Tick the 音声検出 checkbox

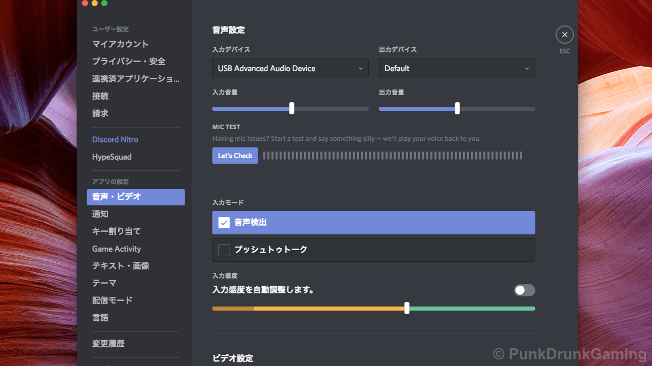[224, 223]
